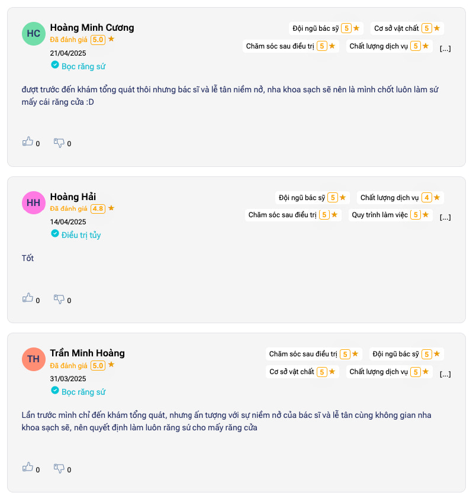The image size is (473, 499).
Task: Like Hoàng Minh Cương's review with thumbs up
Action: [27, 142]
